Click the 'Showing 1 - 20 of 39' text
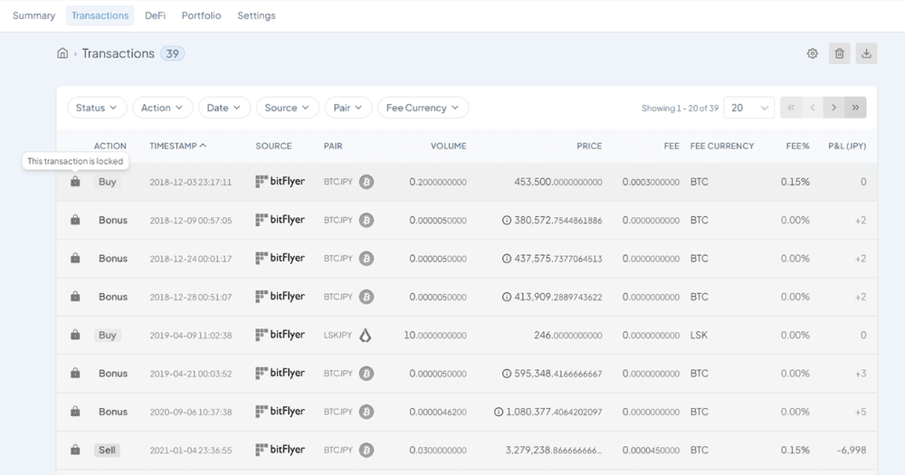 [680, 108]
